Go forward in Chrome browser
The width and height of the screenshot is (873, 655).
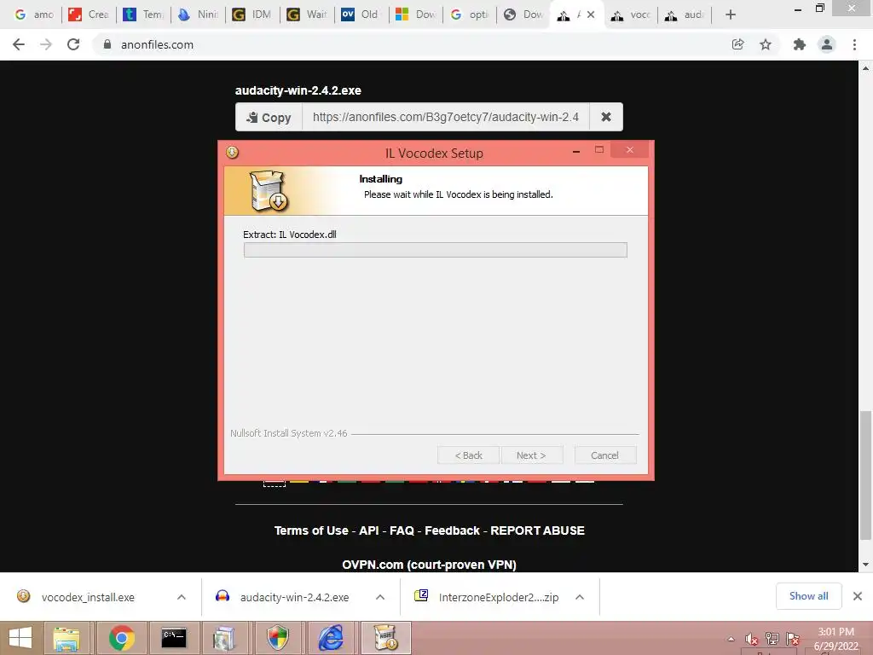click(x=46, y=44)
